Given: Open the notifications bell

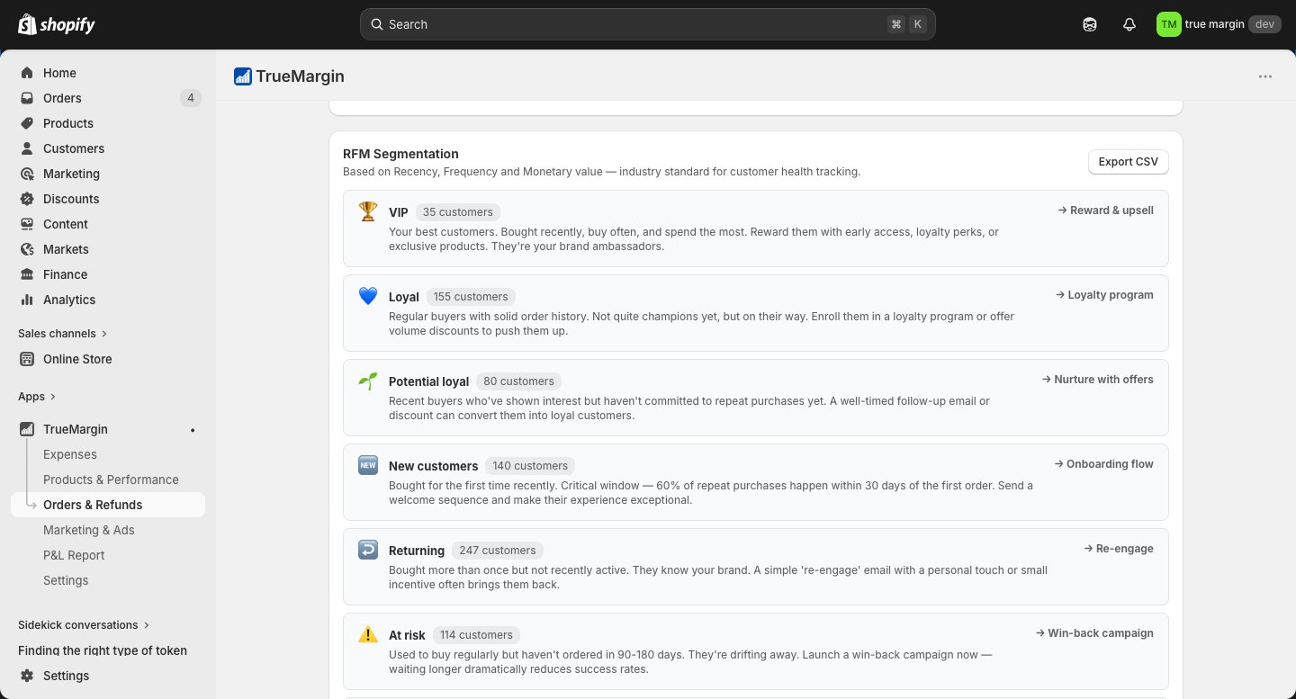Looking at the screenshot, I should pyautogui.click(x=1129, y=24).
